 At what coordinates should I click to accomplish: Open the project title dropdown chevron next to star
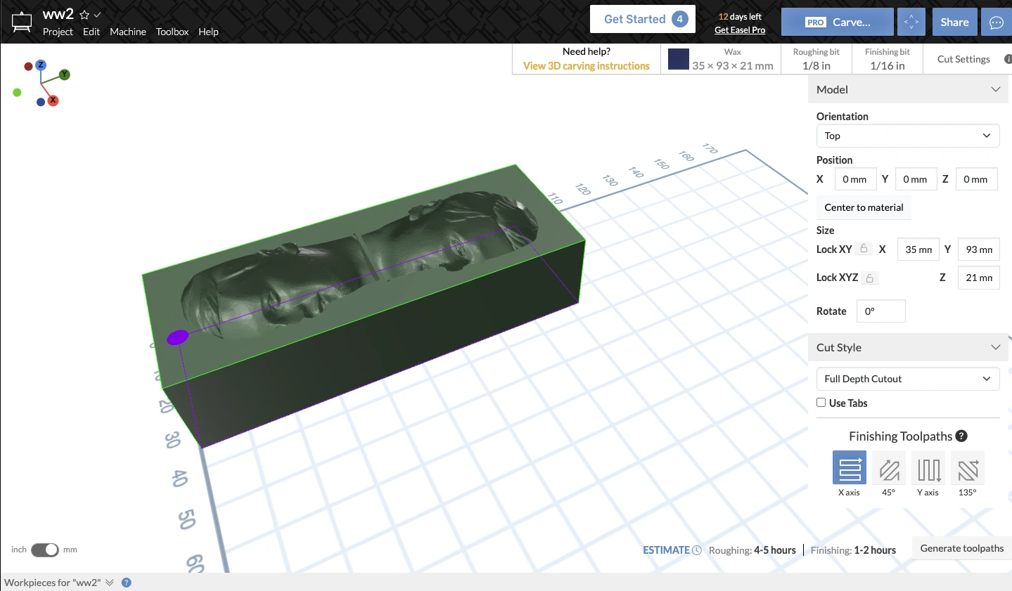(98, 15)
